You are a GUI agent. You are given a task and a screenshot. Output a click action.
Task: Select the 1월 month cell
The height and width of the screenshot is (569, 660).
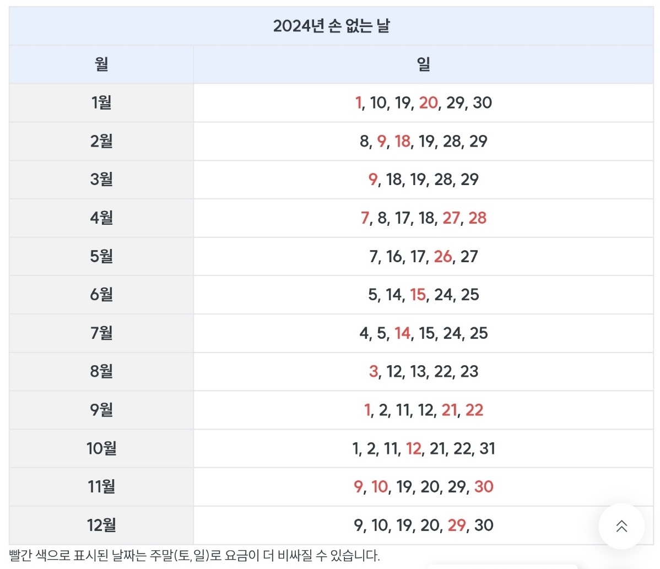coord(101,103)
